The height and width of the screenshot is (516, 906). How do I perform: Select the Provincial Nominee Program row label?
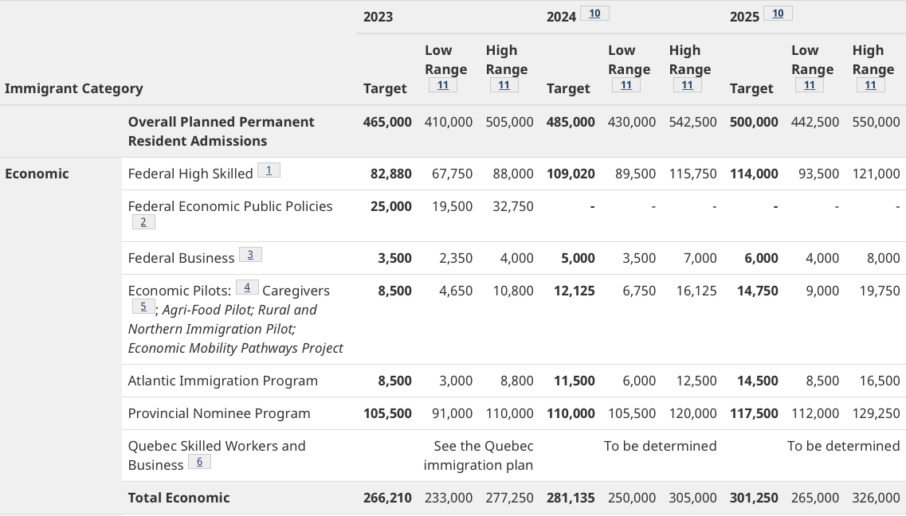tap(219, 413)
